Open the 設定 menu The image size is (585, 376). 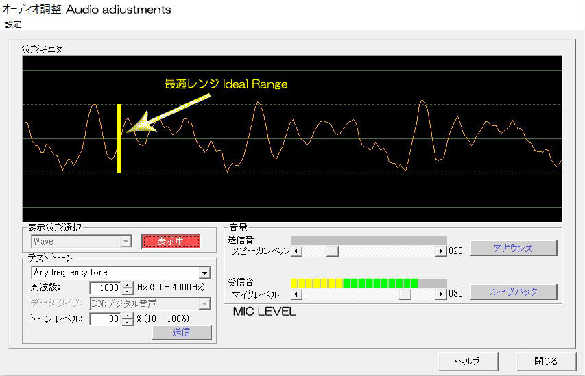(13, 25)
